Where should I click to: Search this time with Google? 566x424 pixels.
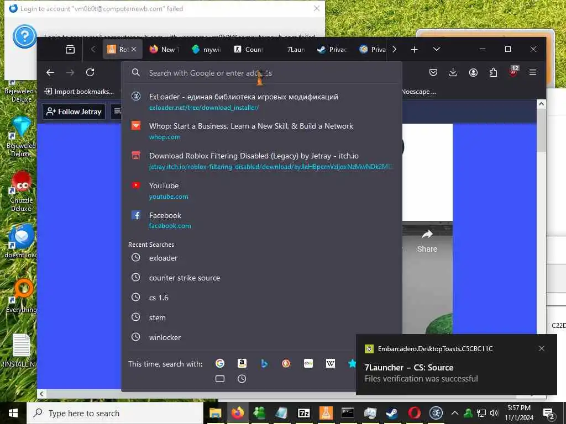click(x=220, y=363)
